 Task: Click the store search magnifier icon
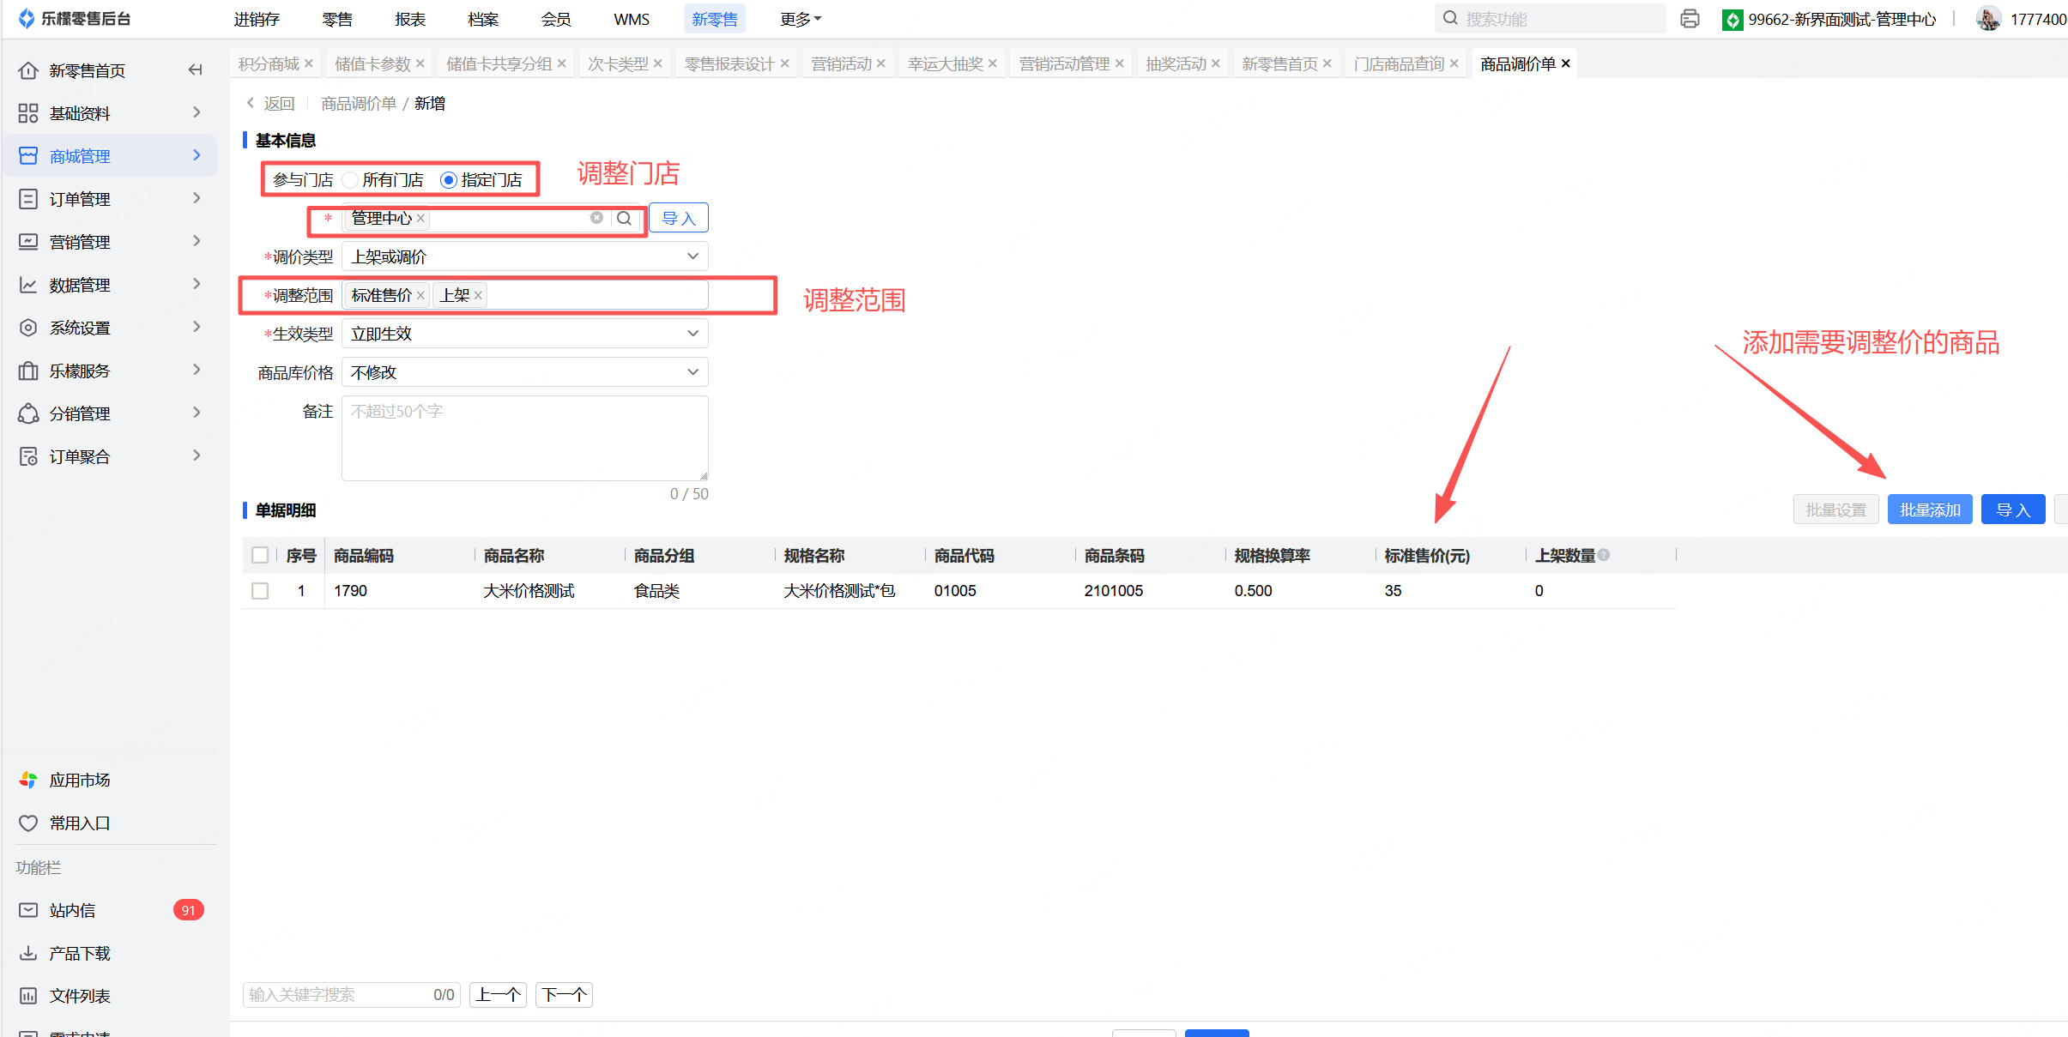click(625, 219)
